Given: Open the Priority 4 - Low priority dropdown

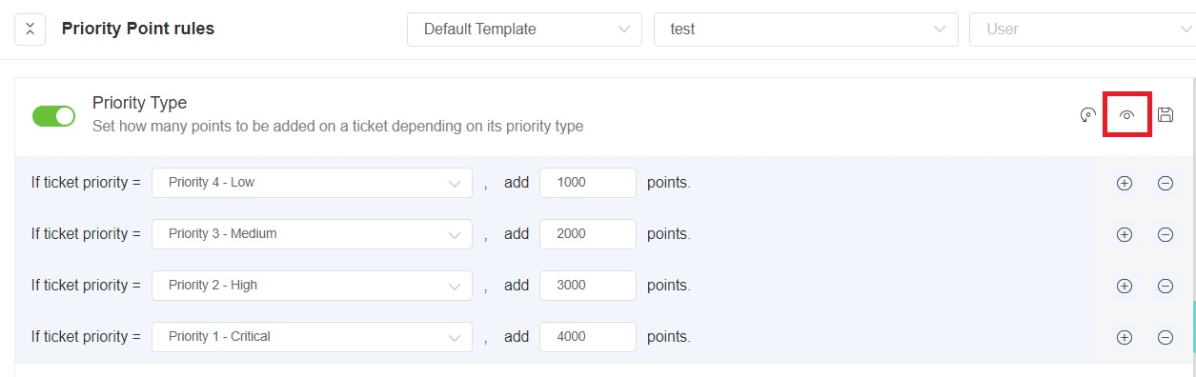Looking at the screenshot, I should tap(312, 183).
